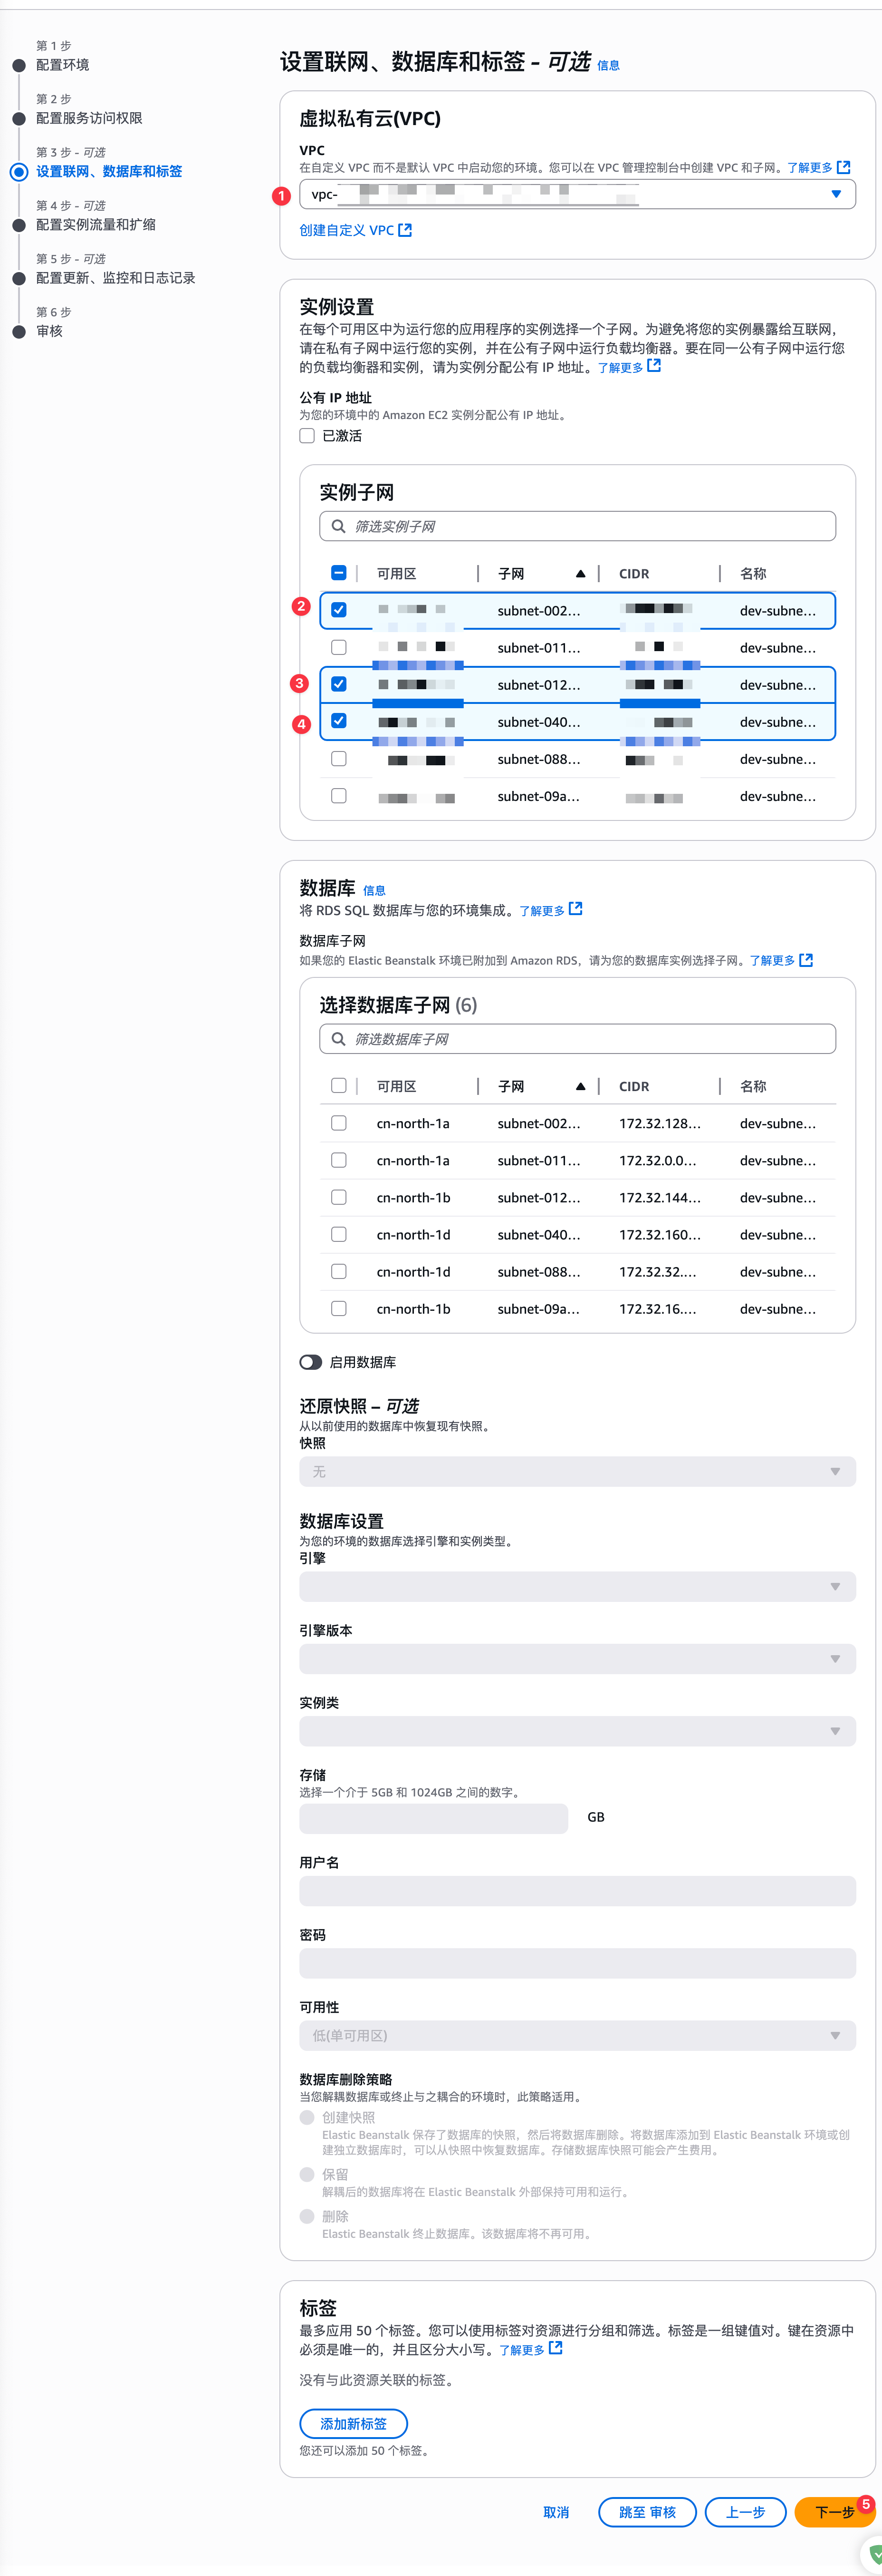882x2576 pixels.
Task: Click the 上一步 button
Action: click(x=745, y=2512)
